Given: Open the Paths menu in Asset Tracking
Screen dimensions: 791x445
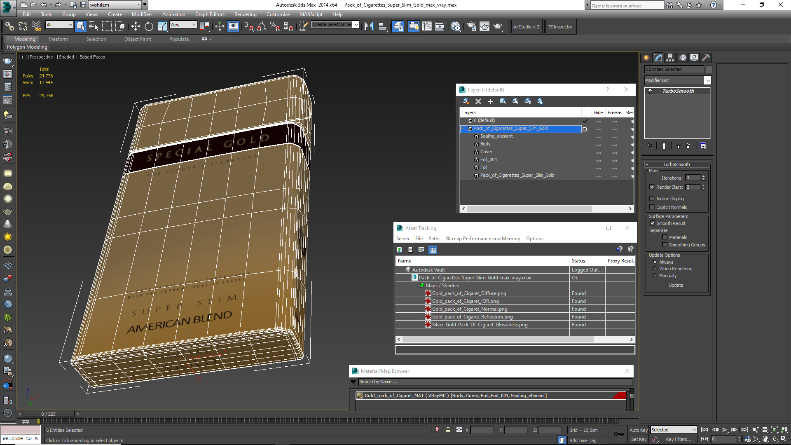Looking at the screenshot, I should (x=434, y=239).
